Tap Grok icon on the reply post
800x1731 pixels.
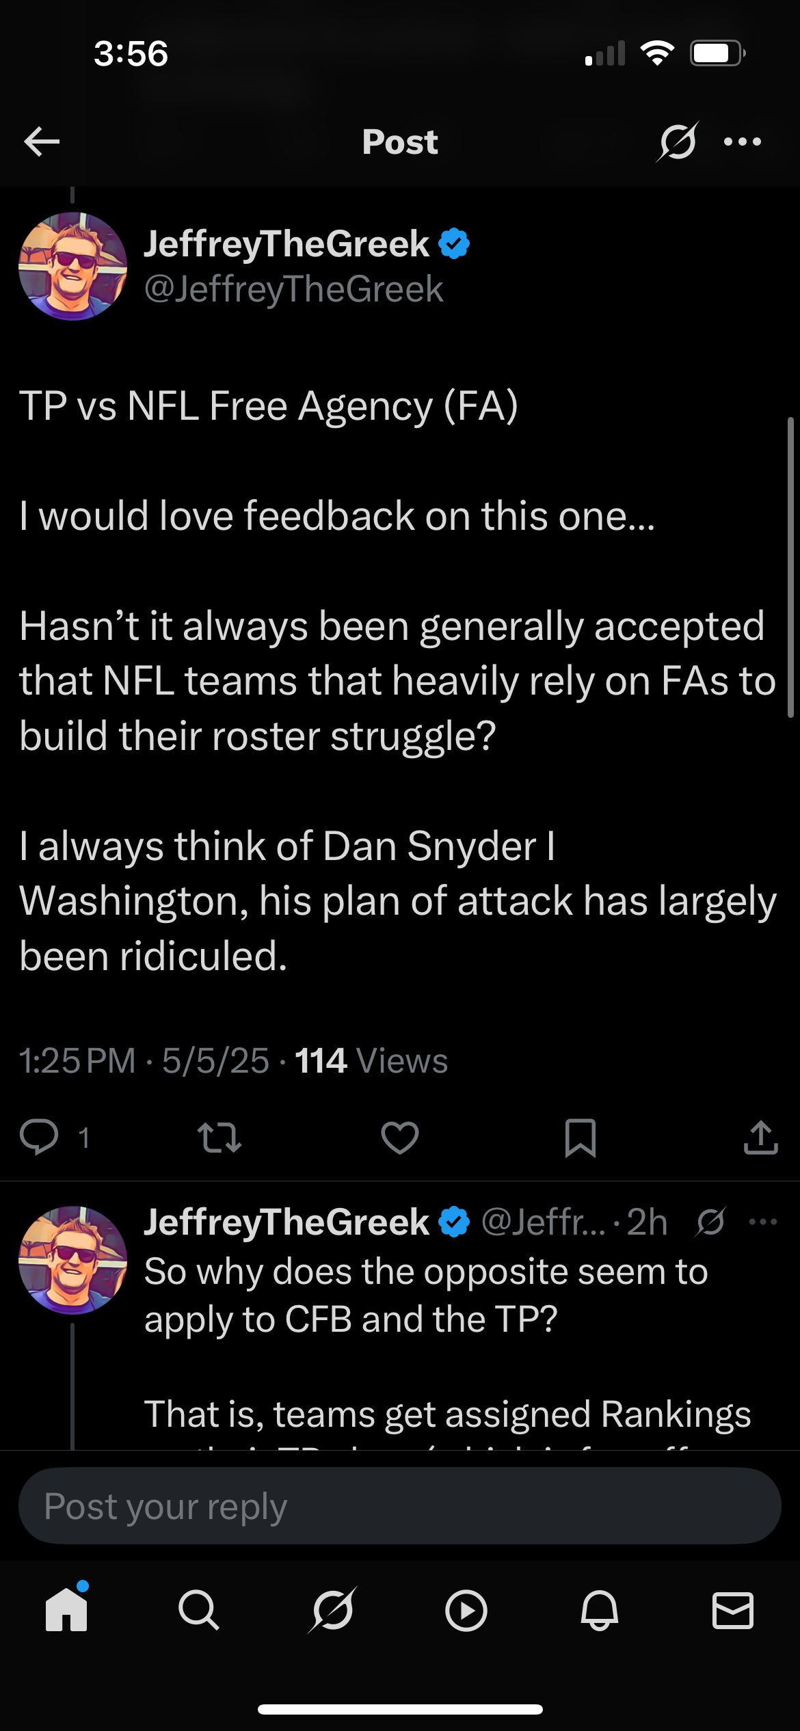710,1222
